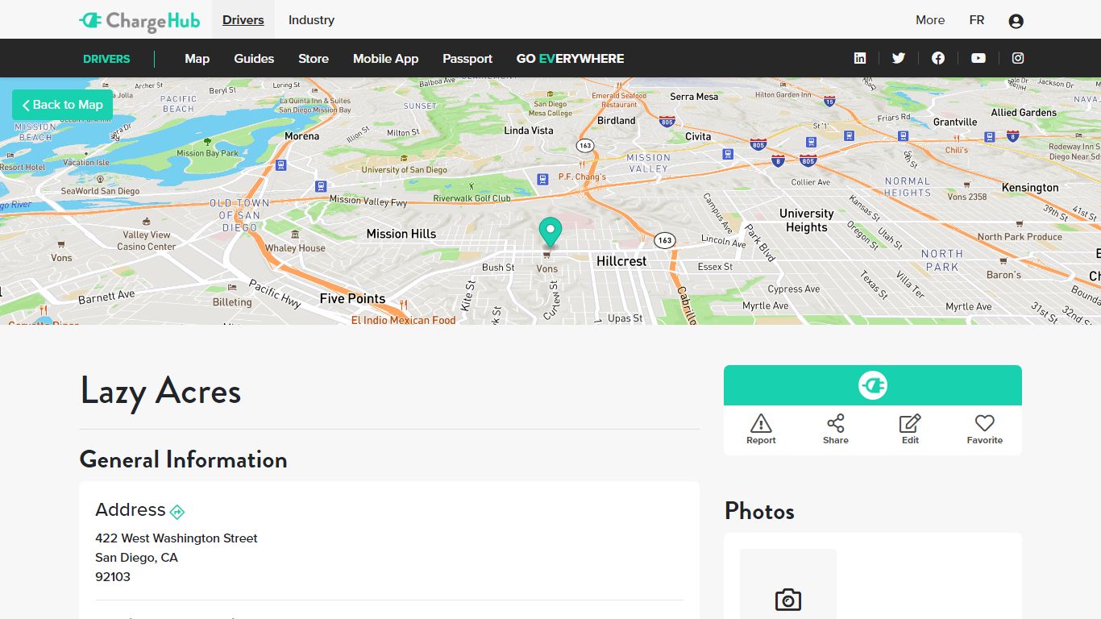Click the San Diego, CA address line
Screen dimensions: 1101x619
(136, 558)
